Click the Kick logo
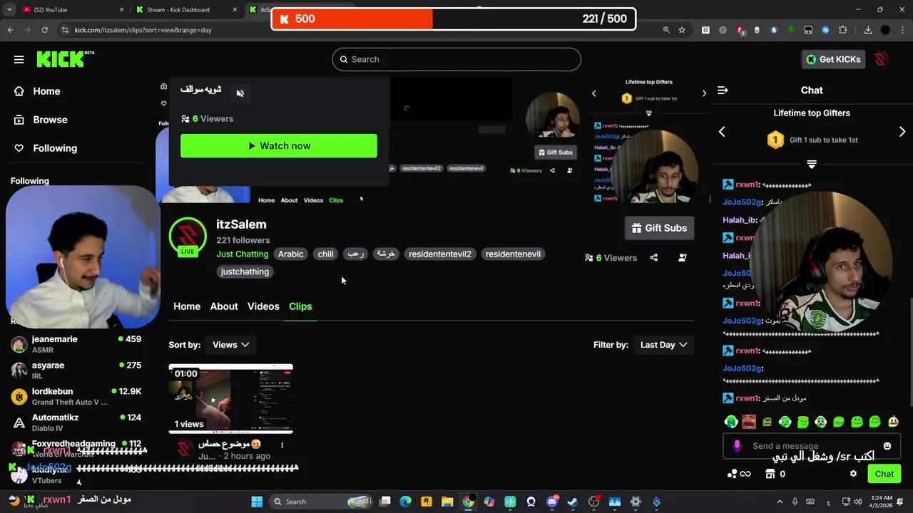Viewport: 913px width, 513px height. coord(65,59)
